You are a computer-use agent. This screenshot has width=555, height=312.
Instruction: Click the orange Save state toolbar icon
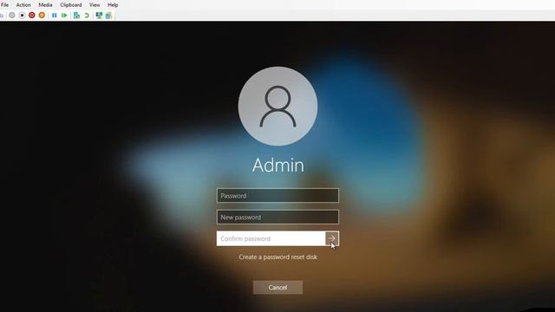[x=42, y=16]
